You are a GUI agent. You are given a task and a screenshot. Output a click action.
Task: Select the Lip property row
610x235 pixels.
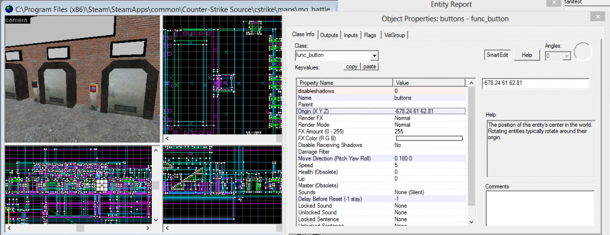click(381, 178)
